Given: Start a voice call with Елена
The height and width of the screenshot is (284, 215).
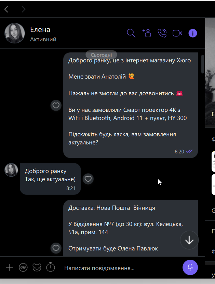Looking at the screenshot, I should point(162,33).
